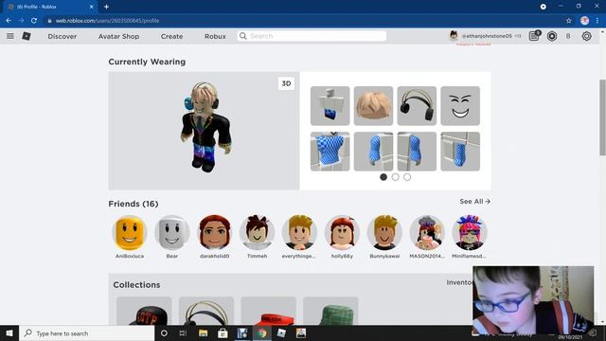The height and width of the screenshot is (341, 606).
Task: Open friend Timmeh's profile
Action: (257, 233)
